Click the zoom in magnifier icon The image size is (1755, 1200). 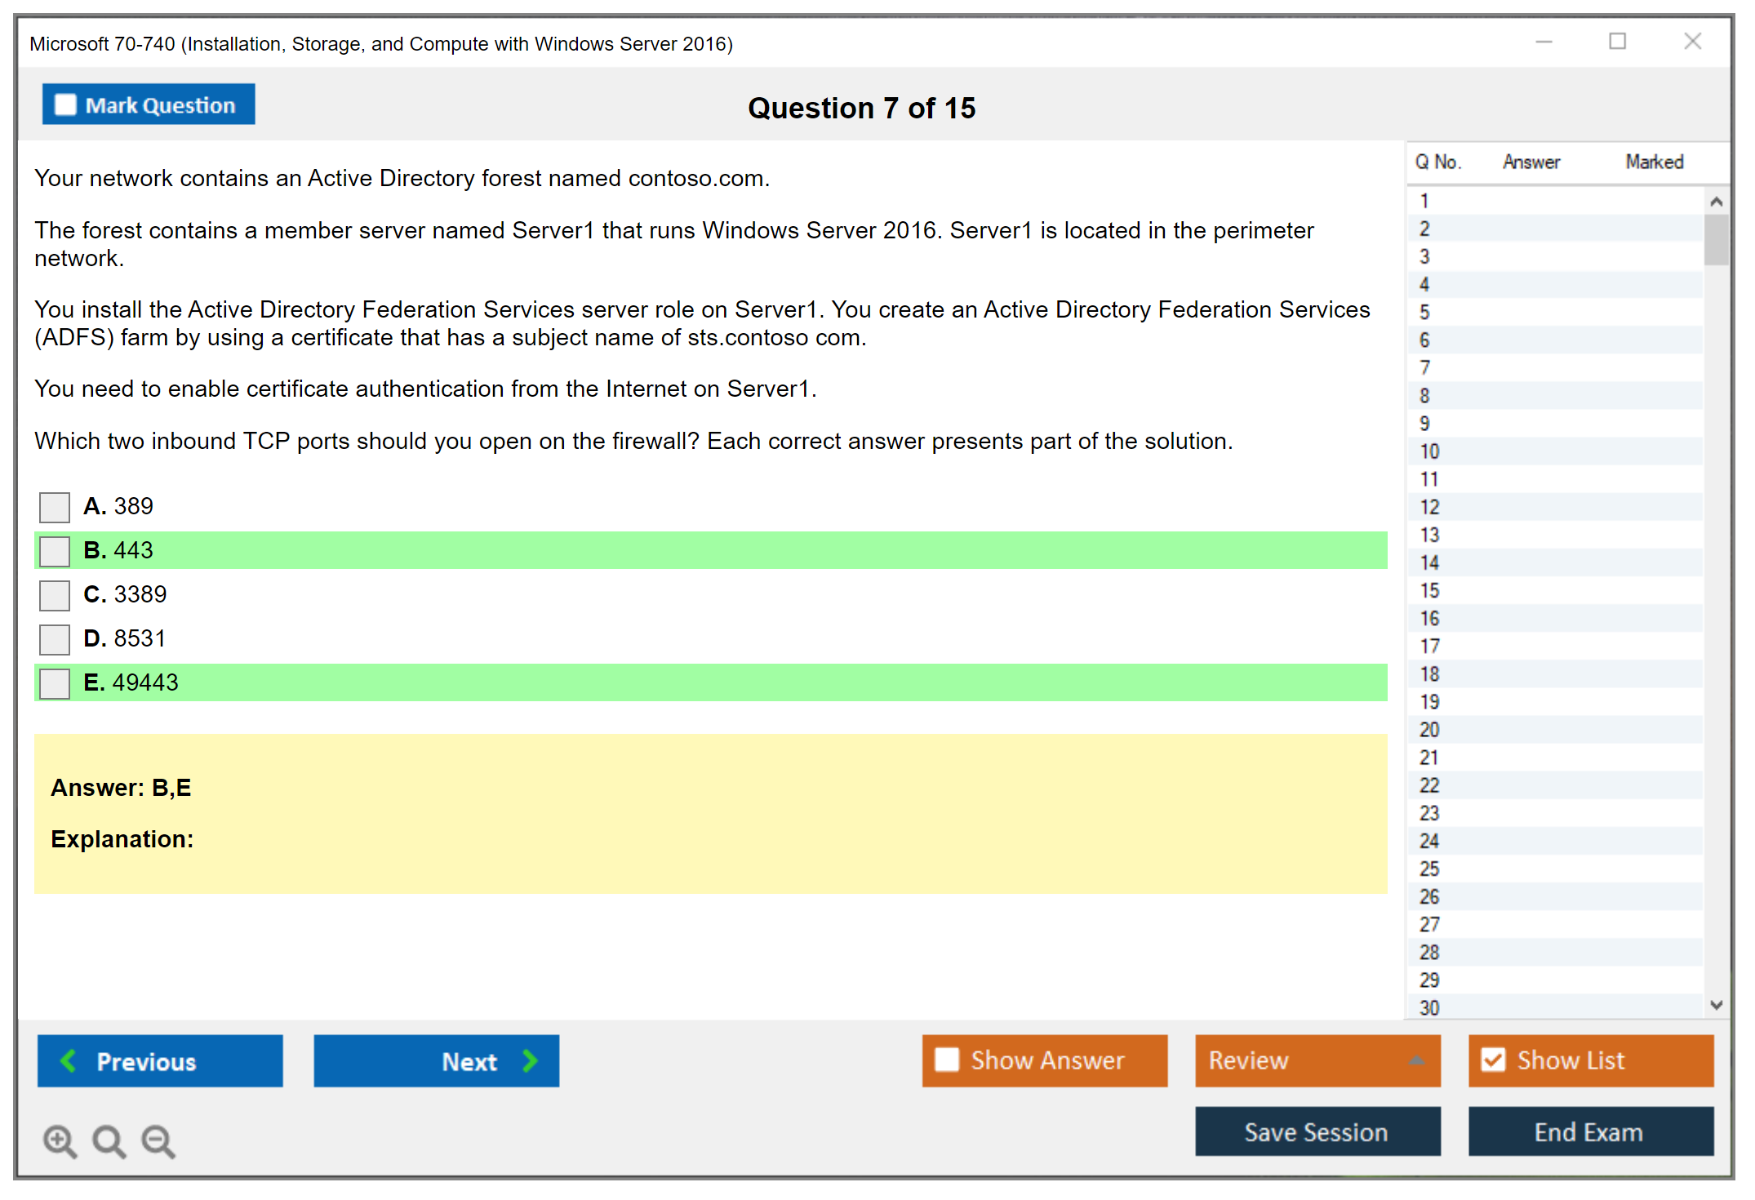[x=59, y=1140]
